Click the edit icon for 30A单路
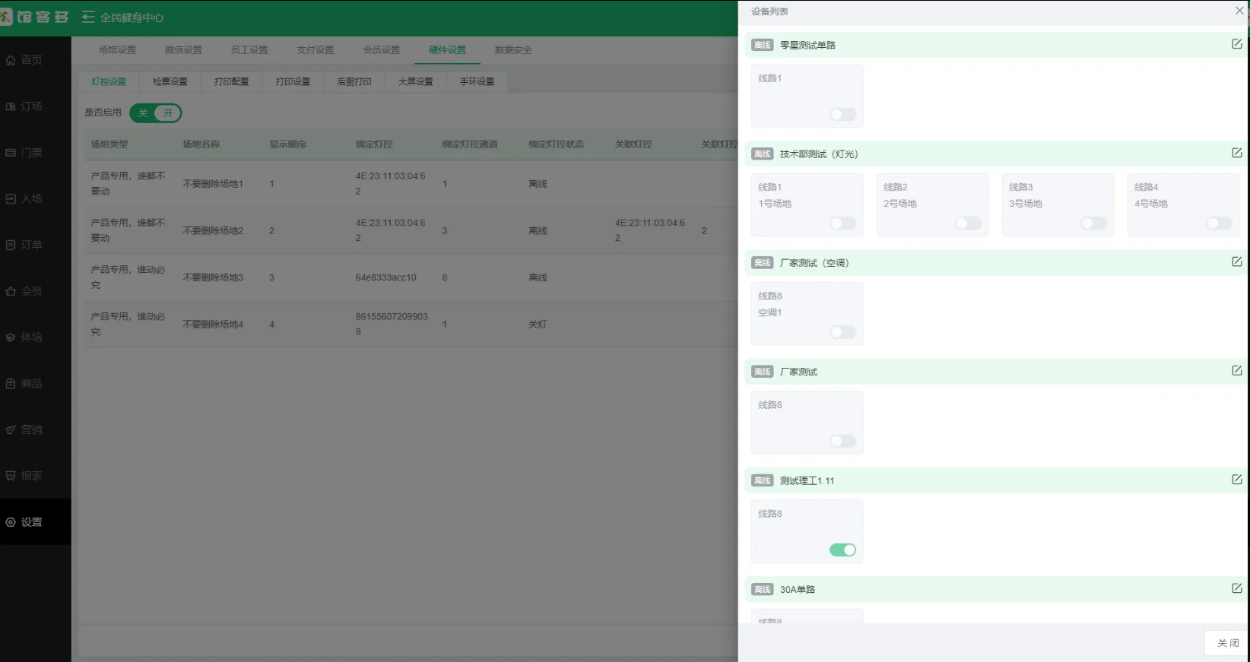This screenshot has width=1250, height=662. pos(1237,588)
